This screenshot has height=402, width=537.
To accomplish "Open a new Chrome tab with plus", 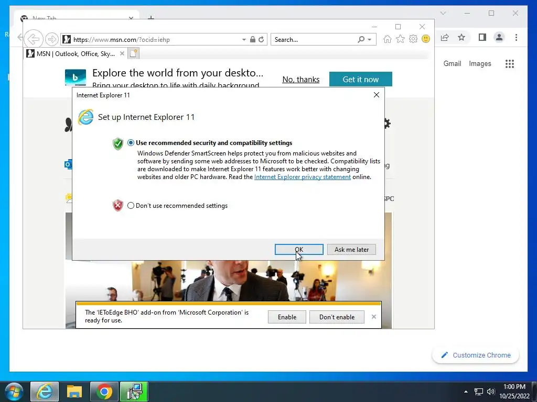I will [x=151, y=17].
